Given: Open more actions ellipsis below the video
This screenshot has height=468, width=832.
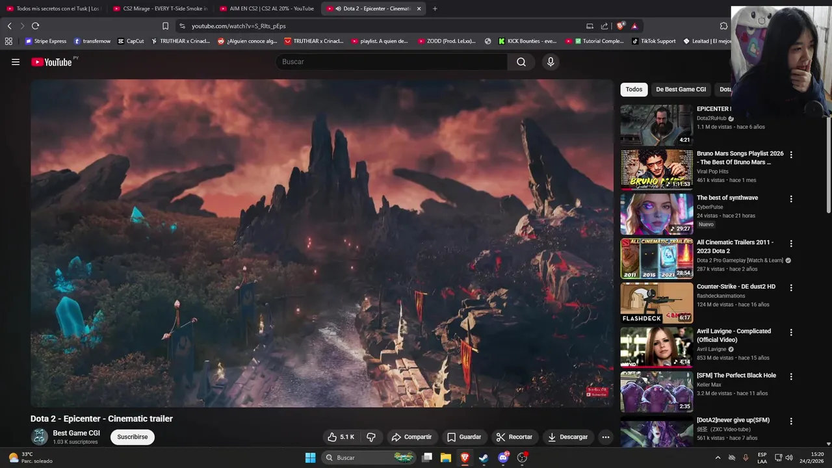Looking at the screenshot, I should [606, 437].
